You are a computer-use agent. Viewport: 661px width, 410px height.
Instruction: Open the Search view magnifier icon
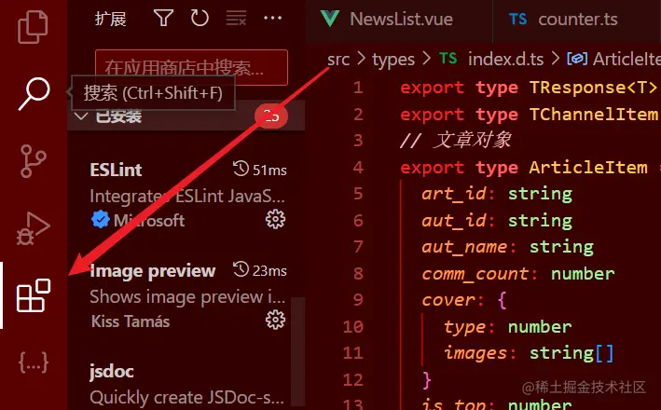(x=34, y=93)
